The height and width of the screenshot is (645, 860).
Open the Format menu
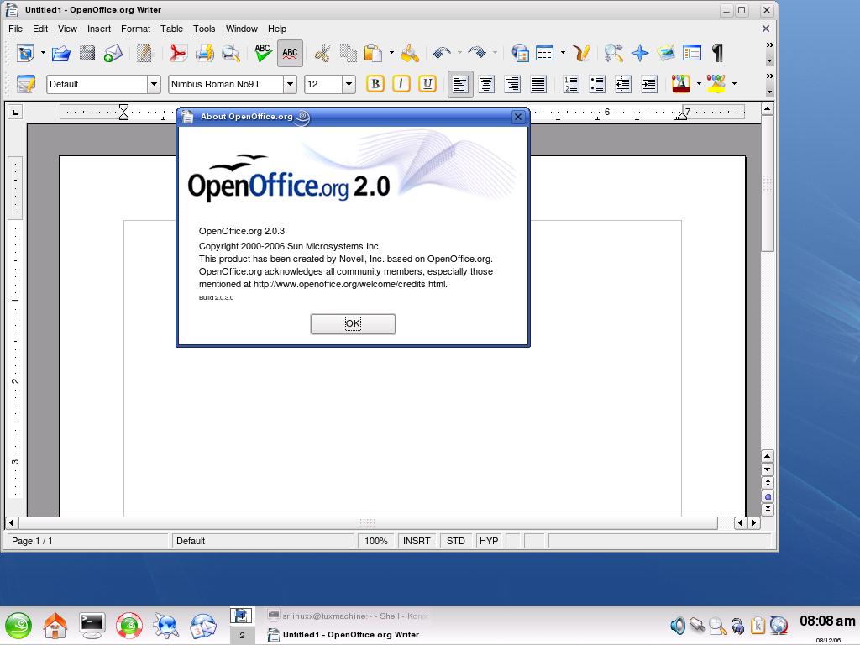[135, 29]
